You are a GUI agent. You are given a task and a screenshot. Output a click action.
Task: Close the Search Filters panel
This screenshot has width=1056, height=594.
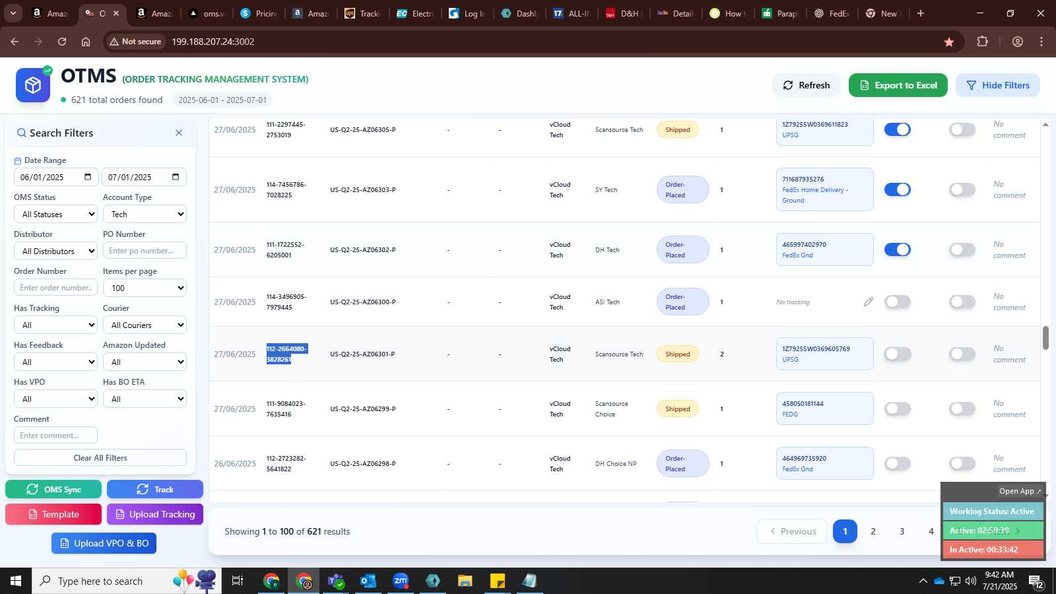point(179,133)
